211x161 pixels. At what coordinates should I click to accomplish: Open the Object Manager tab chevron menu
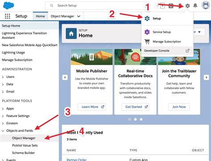(79, 16)
